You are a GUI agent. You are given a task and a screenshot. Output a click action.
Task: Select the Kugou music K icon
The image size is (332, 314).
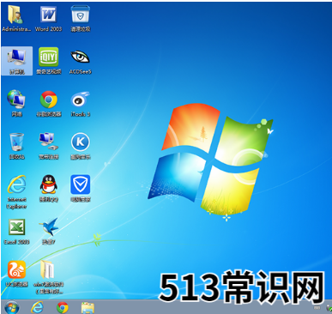pyautogui.click(x=81, y=146)
